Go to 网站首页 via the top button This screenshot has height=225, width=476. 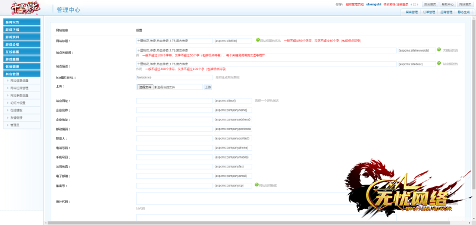(465, 5)
